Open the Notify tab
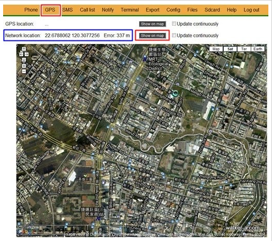 (x=108, y=10)
